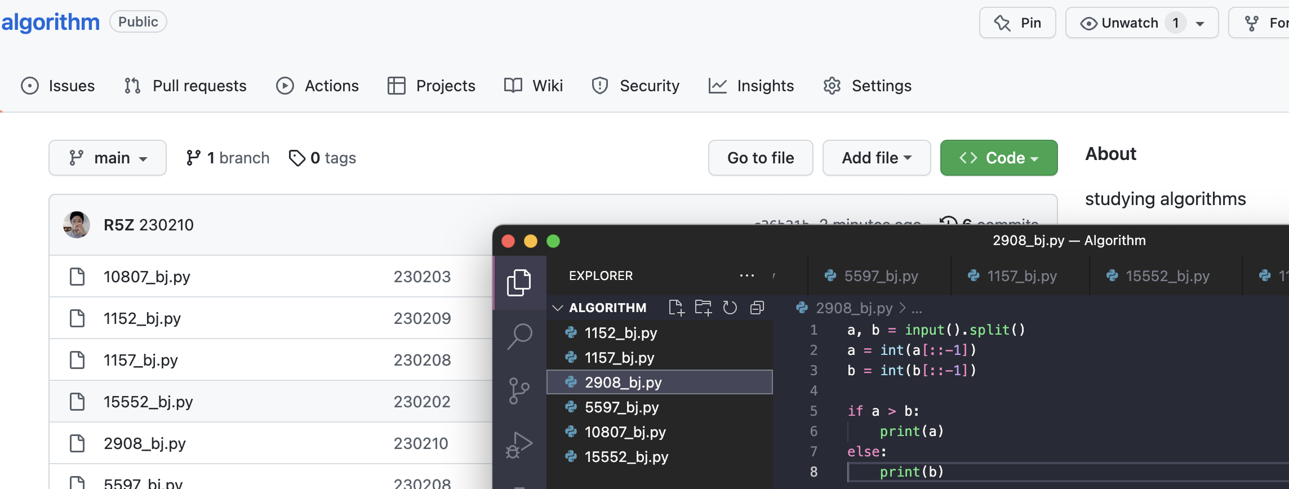Screen dimensions: 1289x489
Task: Click the branch icon beside 1 branch
Action: 193,158
